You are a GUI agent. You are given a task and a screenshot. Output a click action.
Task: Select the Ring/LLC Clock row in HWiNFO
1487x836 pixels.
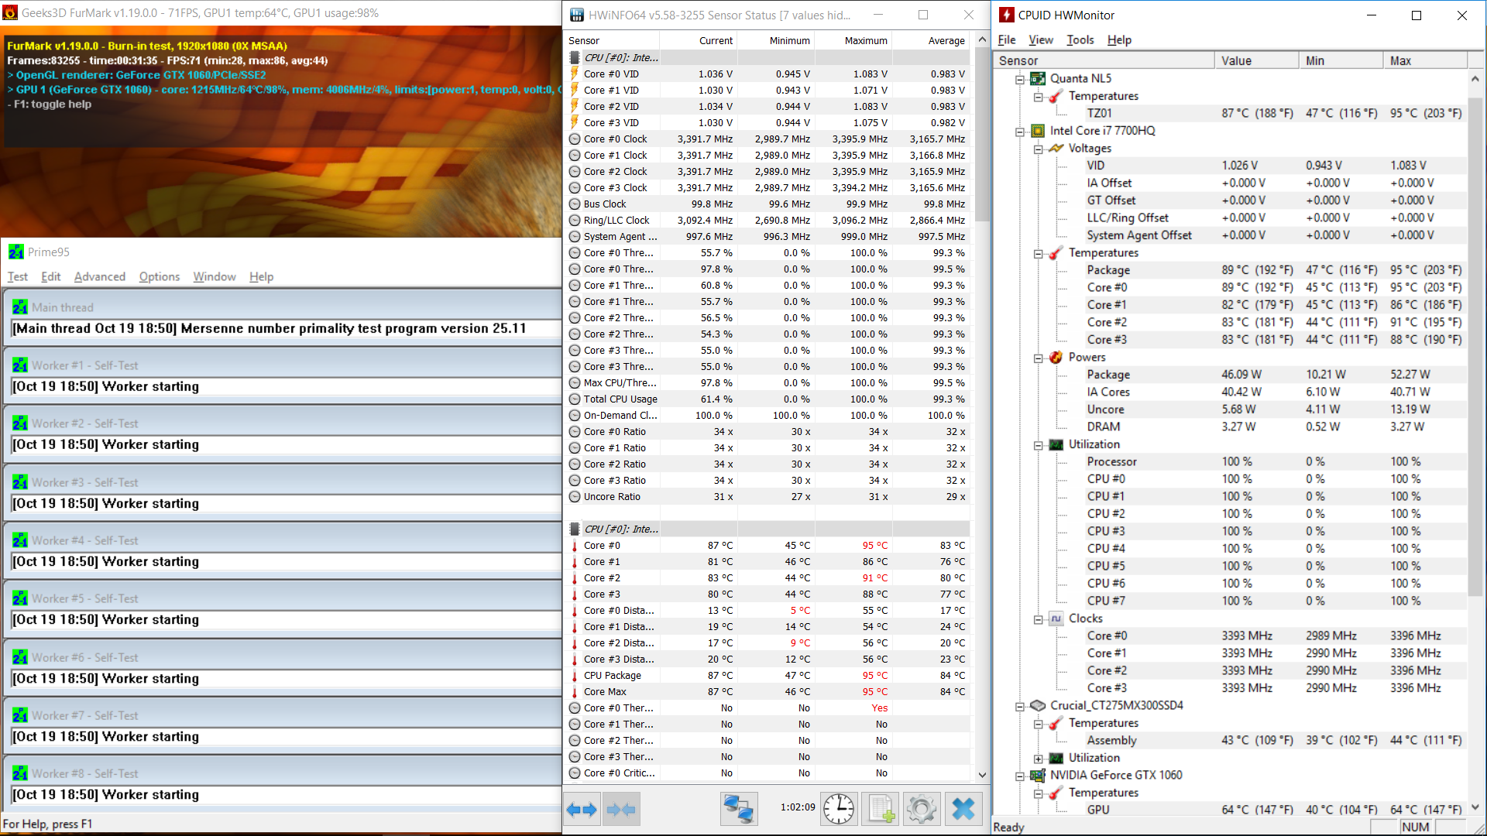click(768, 221)
